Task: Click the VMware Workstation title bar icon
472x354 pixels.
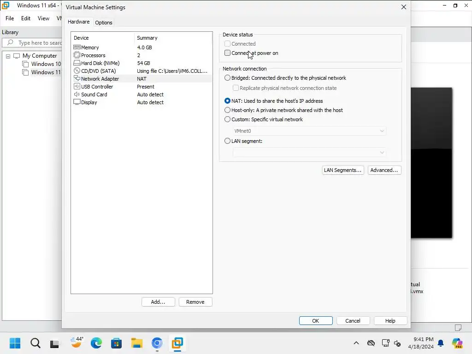Action: 6,6
